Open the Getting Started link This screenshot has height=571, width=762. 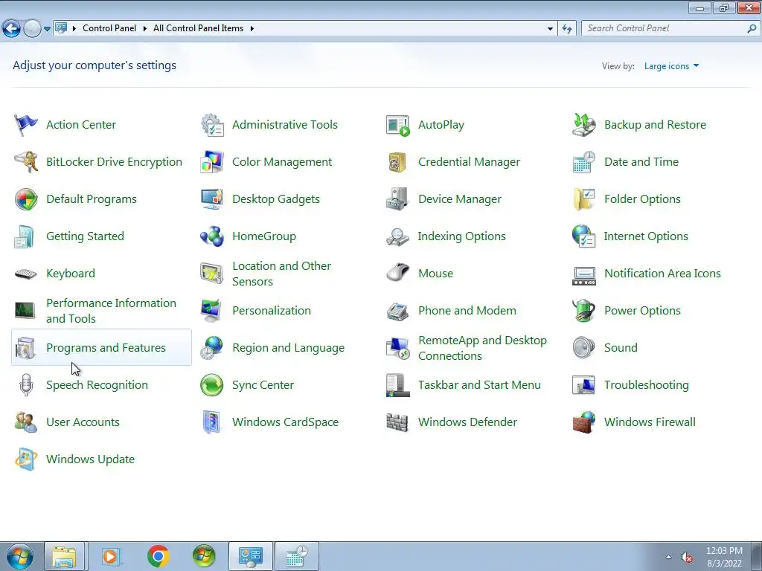point(85,236)
